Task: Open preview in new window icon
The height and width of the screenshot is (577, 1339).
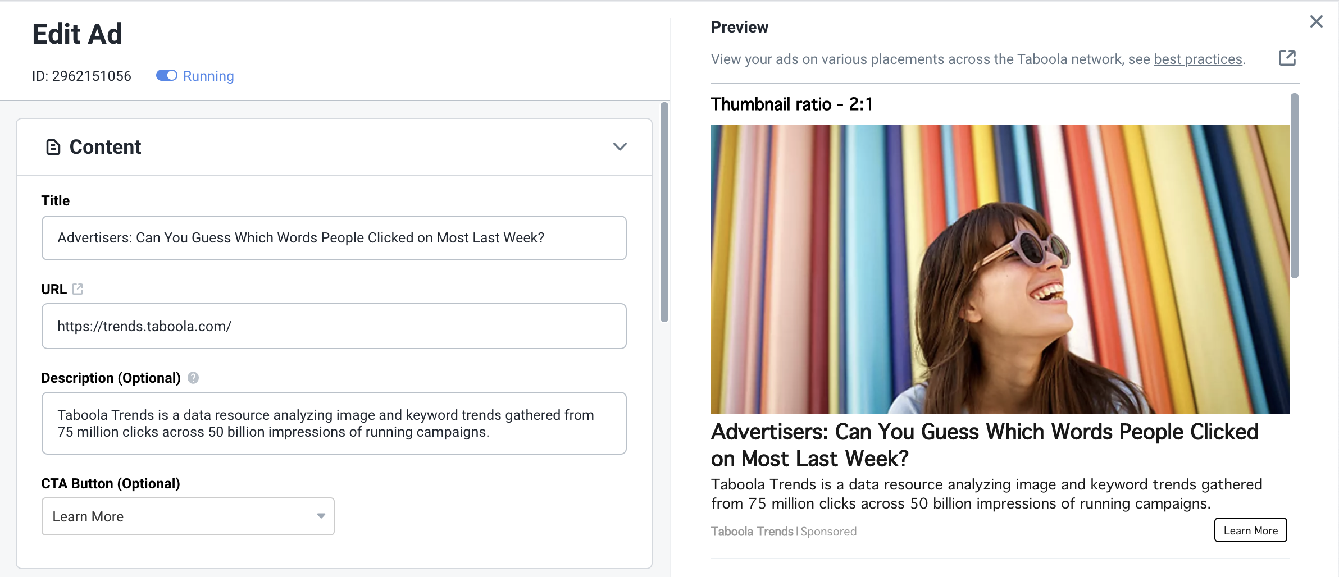Action: pyautogui.click(x=1287, y=58)
